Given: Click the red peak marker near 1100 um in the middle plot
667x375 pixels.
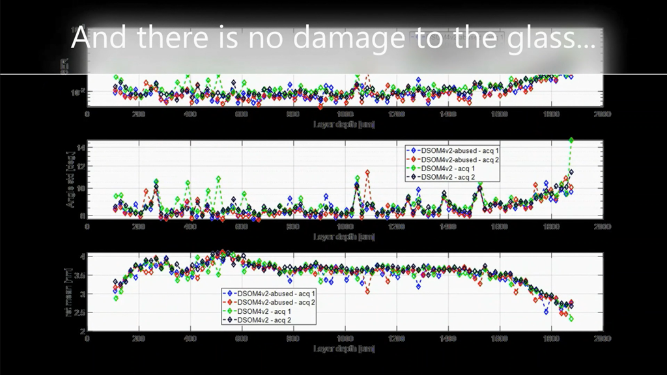Looking at the screenshot, I should coord(367,173).
